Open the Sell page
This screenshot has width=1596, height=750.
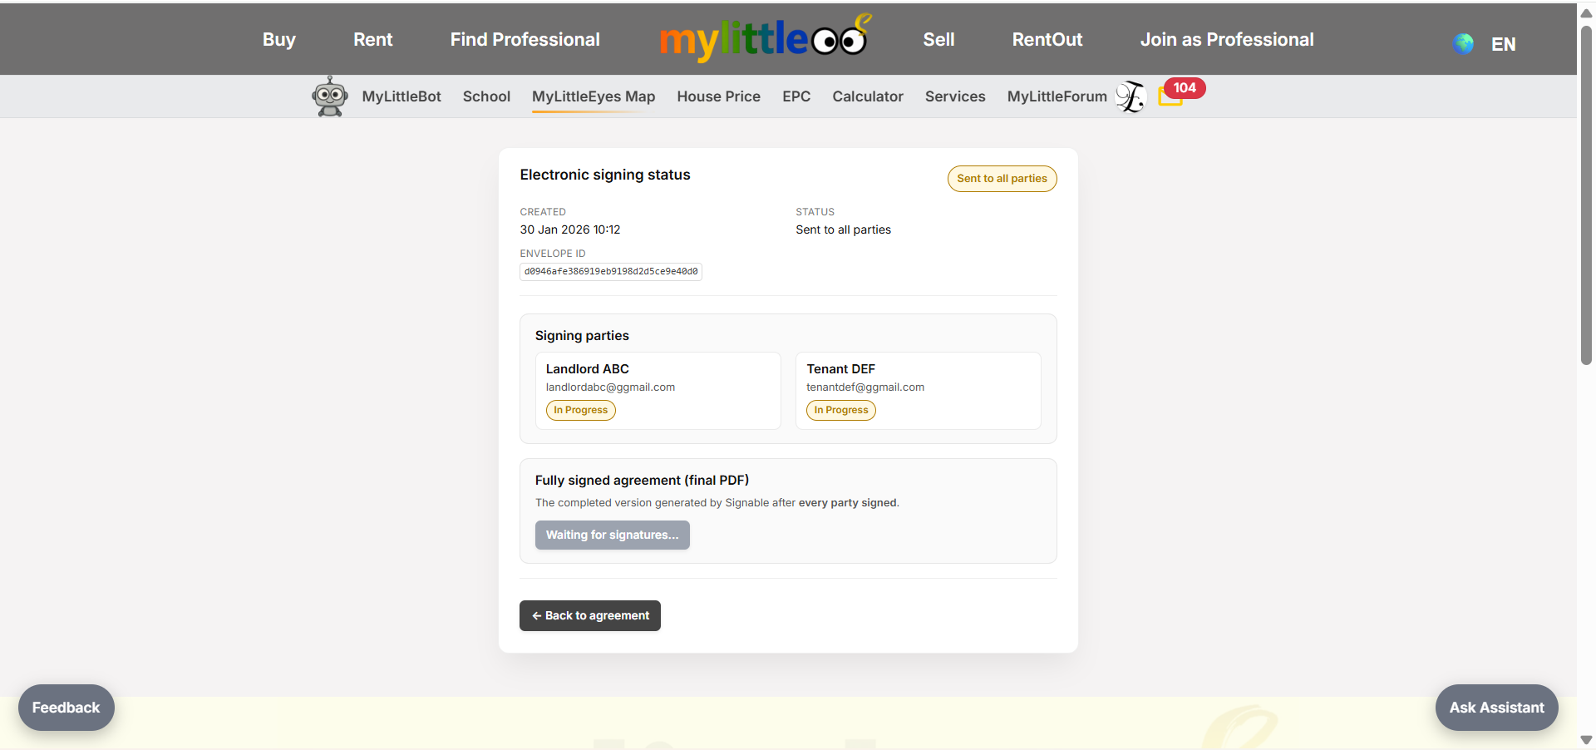(x=938, y=39)
